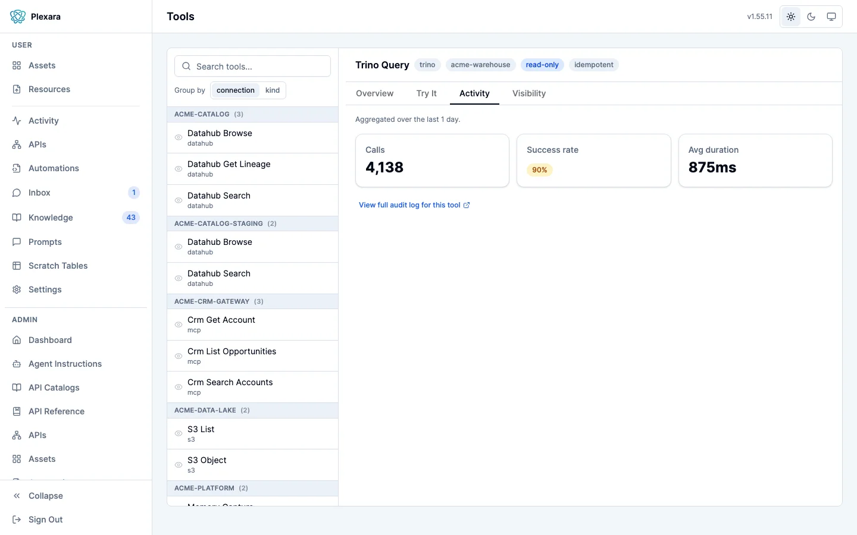
Task: Open APIs under the USER section
Action: point(76,144)
